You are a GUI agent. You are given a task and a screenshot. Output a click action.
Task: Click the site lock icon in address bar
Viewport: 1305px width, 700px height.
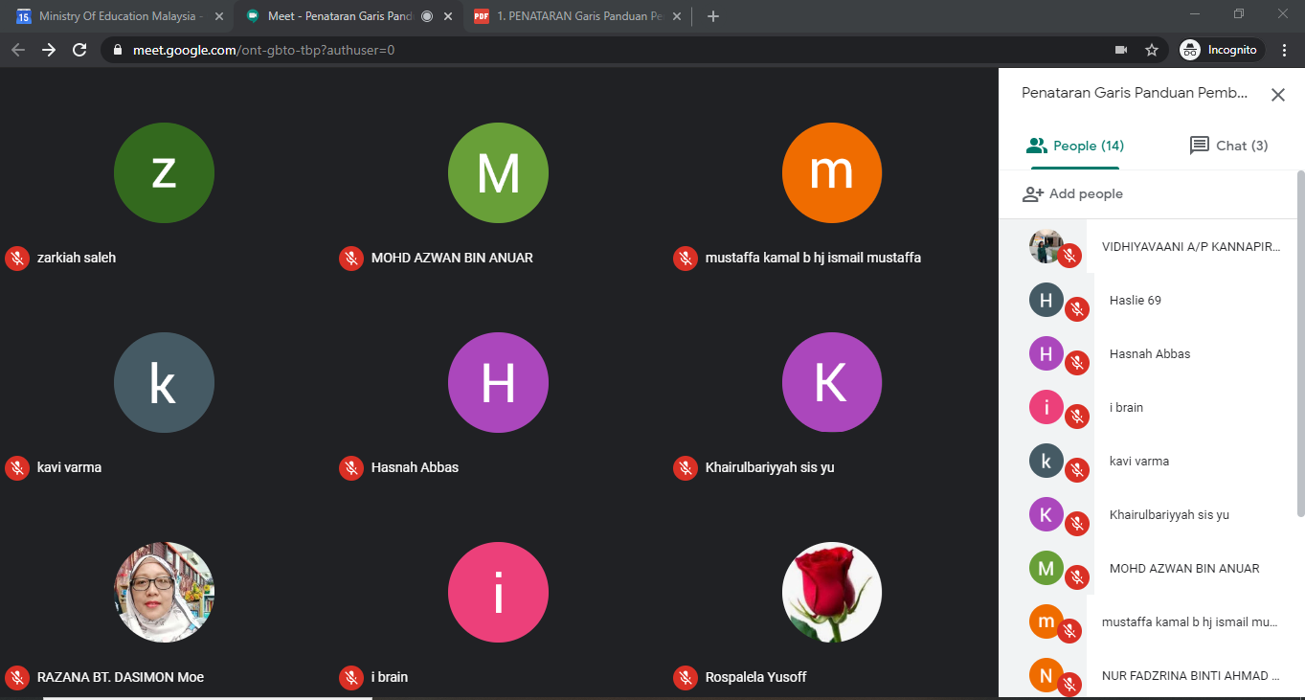(x=118, y=50)
